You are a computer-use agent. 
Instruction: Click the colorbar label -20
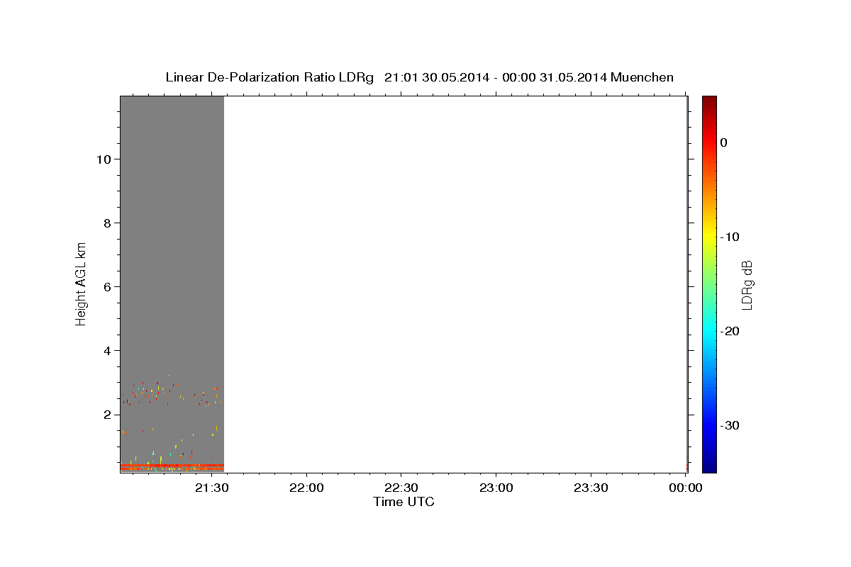click(x=730, y=331)
